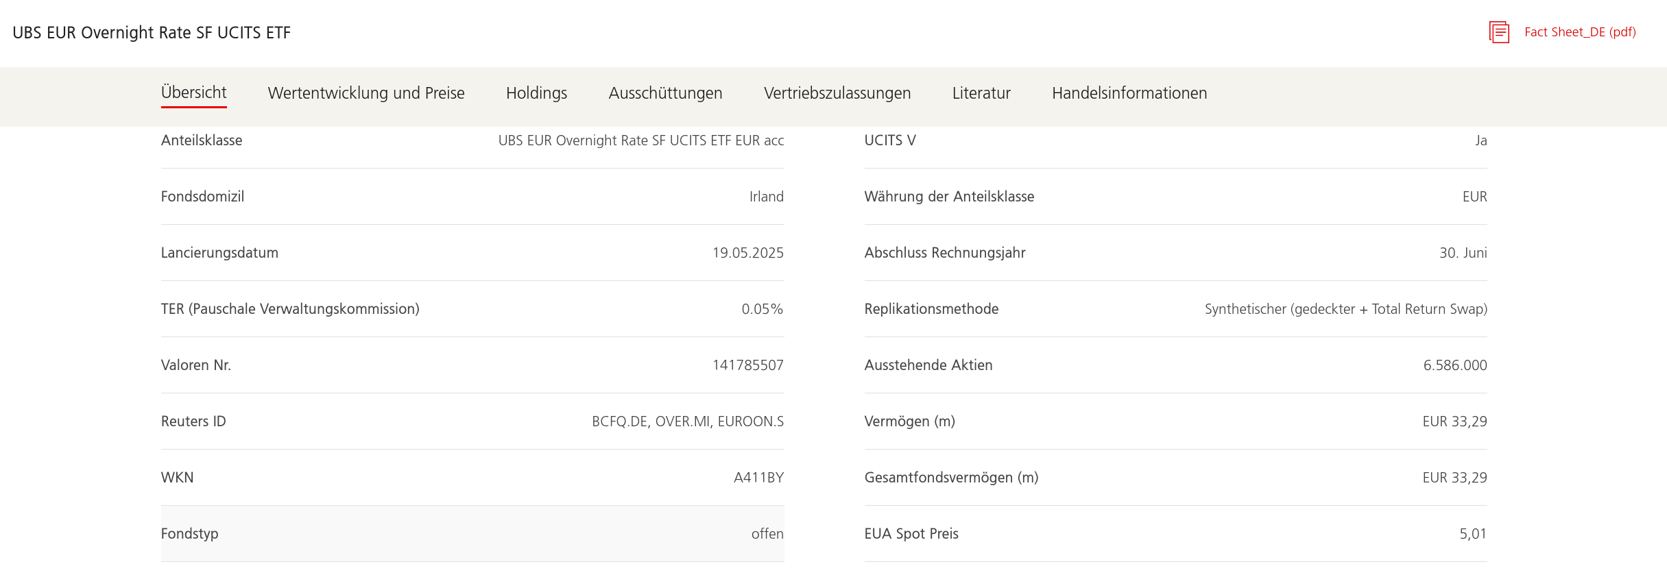Screen dimensions: 1667x588
Task: Click the Reuters ID codes BCFQ.DE, OVER.MI
Action: click(687, 421)
